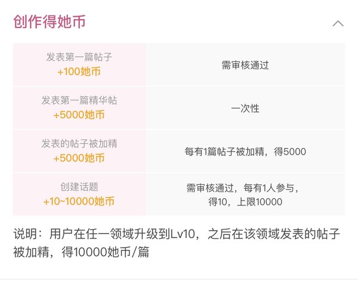Viewport: 358px width, 281px height.
Task: Tap the 说明 note beginning 用户在任一领域升级到Lv10
Action: pos(177,234)
